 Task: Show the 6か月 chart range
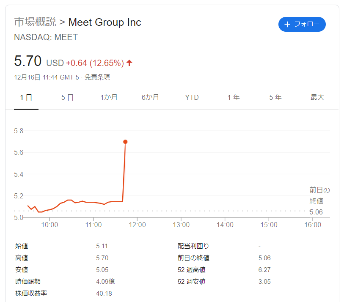(x=150, y=98)
